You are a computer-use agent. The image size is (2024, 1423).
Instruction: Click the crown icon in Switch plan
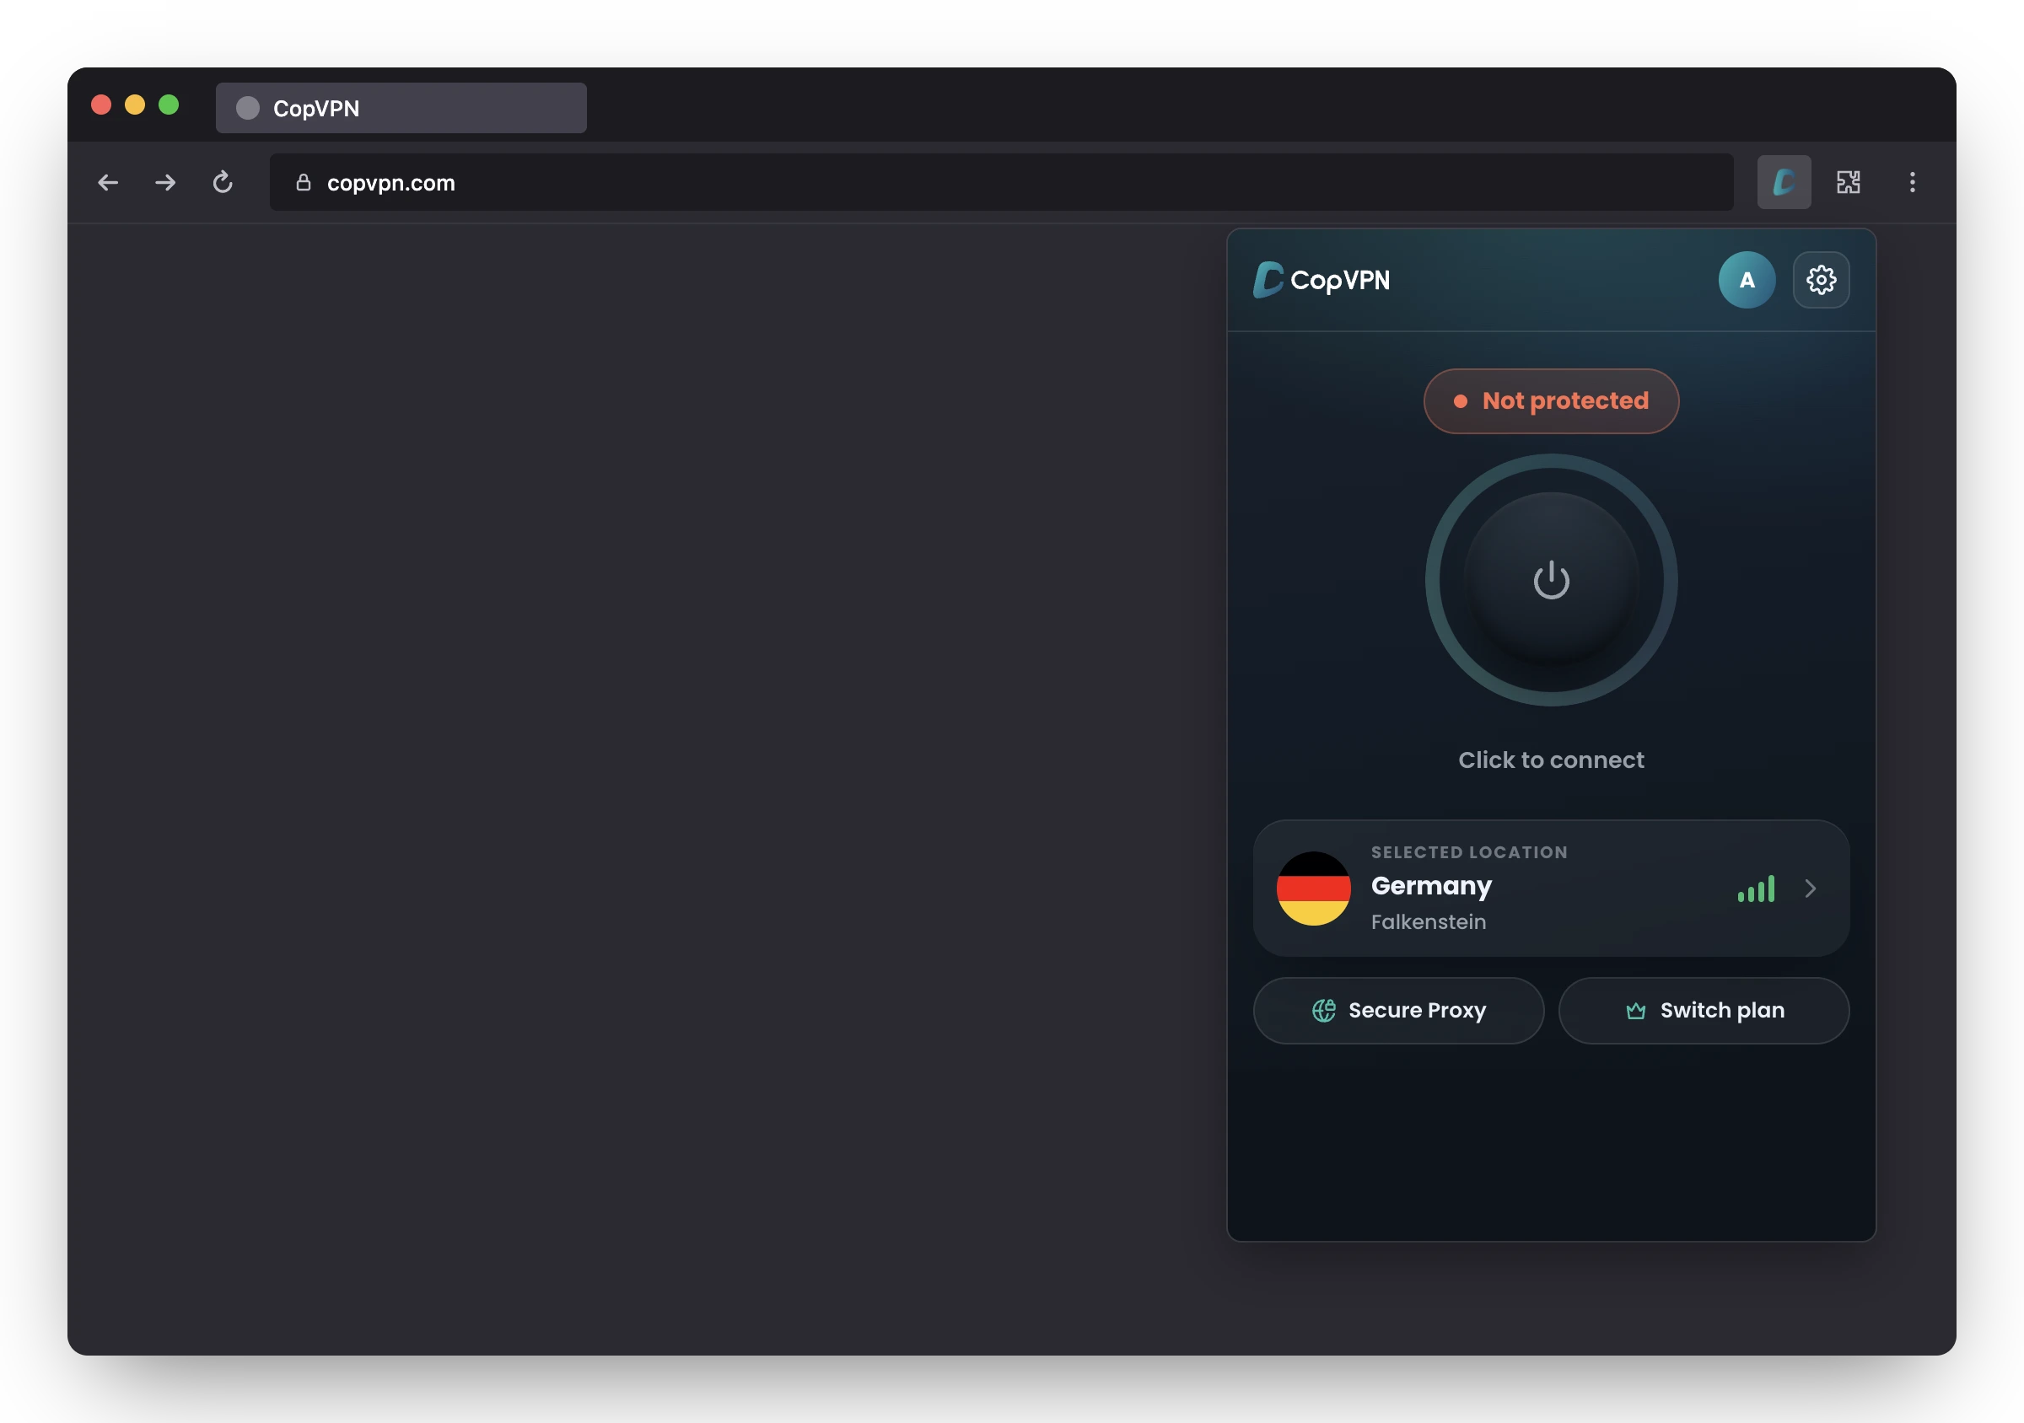1635,1011
